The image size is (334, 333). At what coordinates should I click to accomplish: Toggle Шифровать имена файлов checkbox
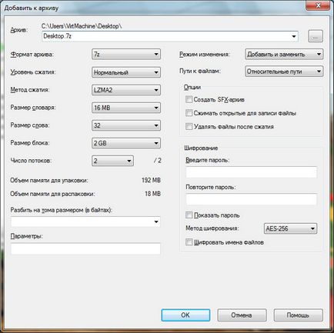point(189,242)
